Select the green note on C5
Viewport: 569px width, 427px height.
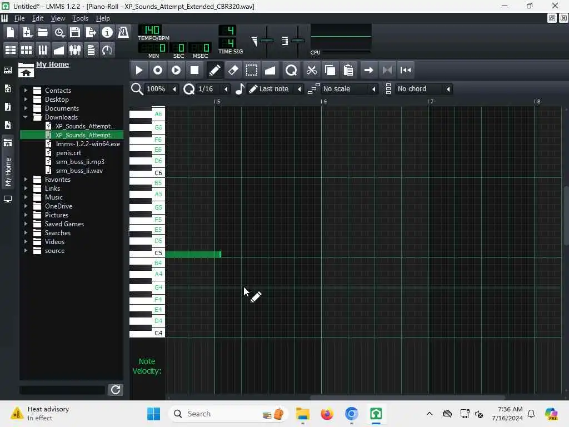pyautogui.click(x=193, y=255)
